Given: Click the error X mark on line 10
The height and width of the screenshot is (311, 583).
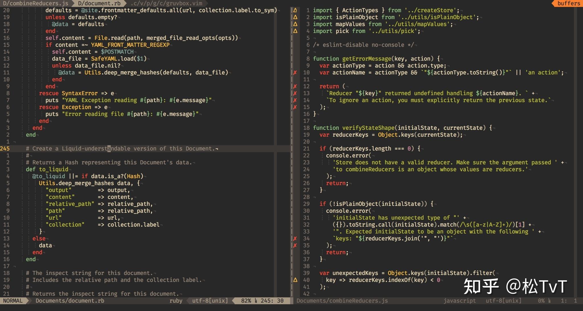Looking at the screenshot, I should click(295, 72).
